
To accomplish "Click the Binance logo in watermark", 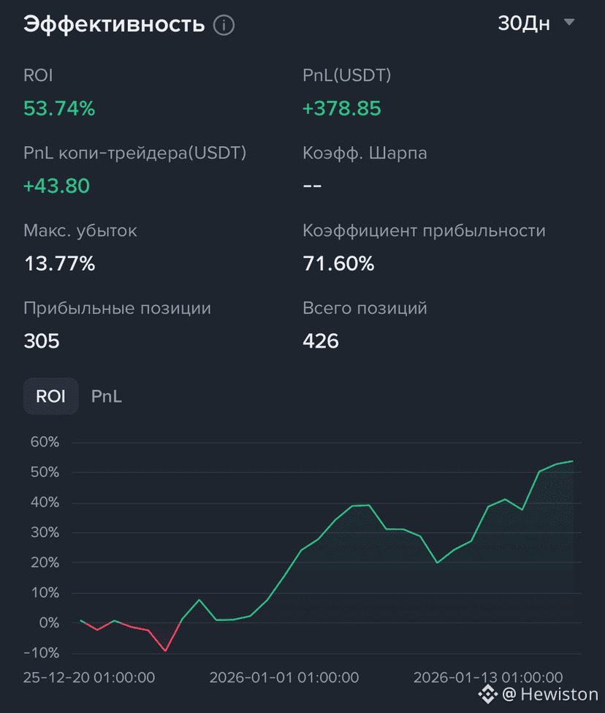I will [488, 694].
